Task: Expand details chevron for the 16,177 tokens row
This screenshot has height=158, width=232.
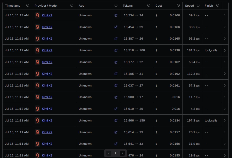Action: coord(225,62)
